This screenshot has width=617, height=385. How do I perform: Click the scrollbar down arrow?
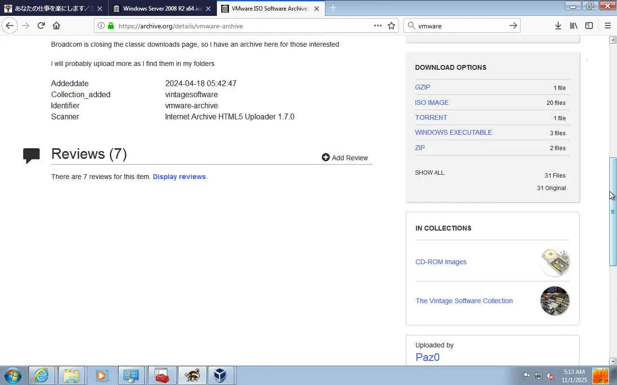[613, 361]
